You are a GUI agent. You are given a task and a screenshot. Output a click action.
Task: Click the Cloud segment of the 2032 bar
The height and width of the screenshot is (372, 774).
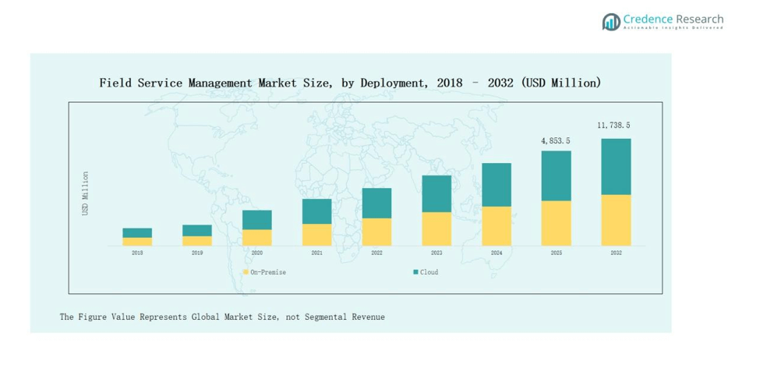pyautogui.click(x=616, y=166)
